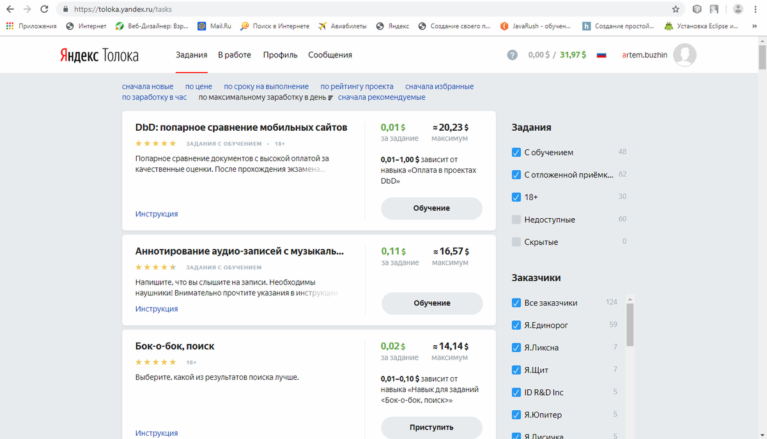The height and width of the screenshot is (439, 767).
Task: Toggle the Все заказчики checkbox
Action: click(516, 303)
